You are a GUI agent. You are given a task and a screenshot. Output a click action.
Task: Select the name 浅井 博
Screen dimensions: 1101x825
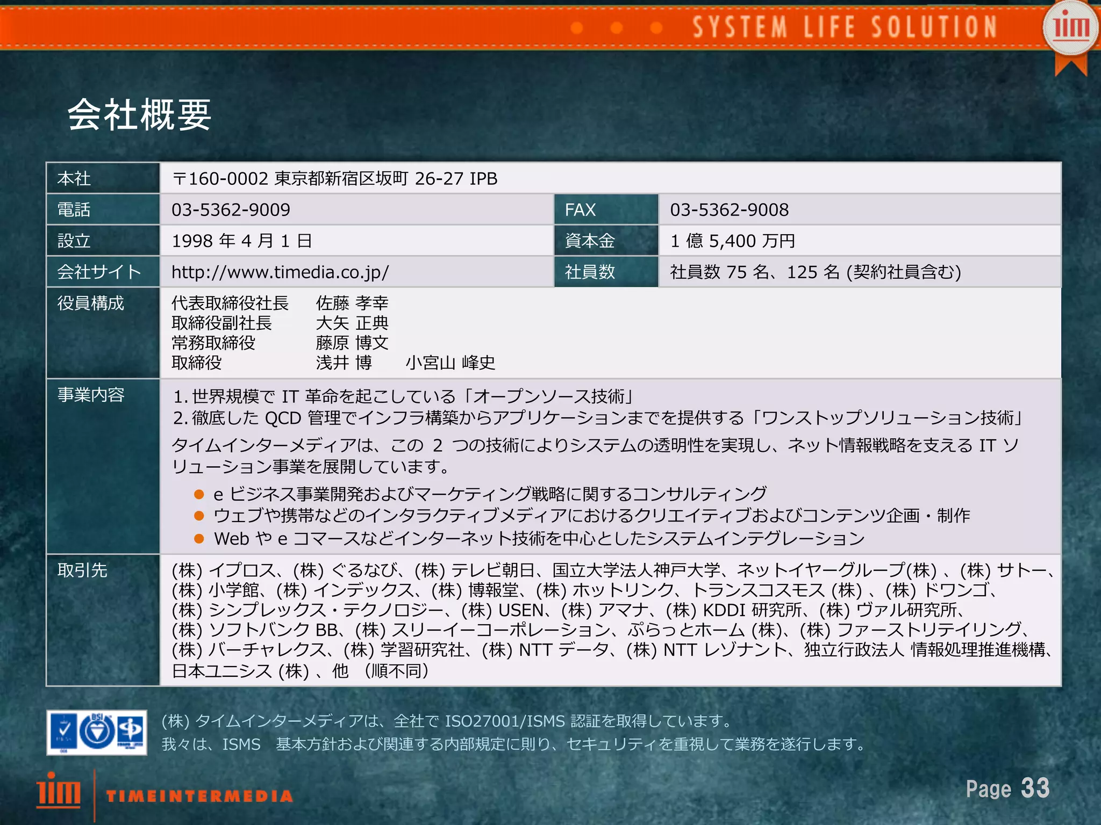click(344, 363)
